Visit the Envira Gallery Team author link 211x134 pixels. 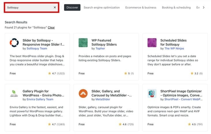pyautogui.click(x=40, y=99)
